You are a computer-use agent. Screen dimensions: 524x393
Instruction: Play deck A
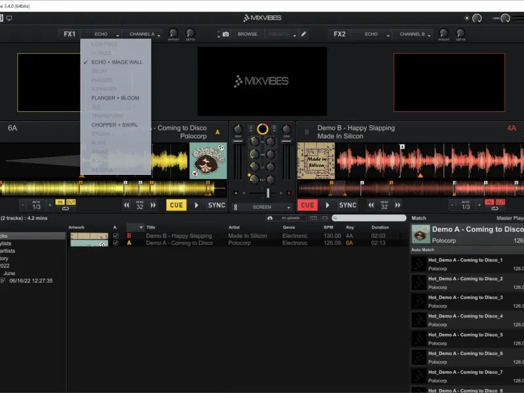click(196, 205)
